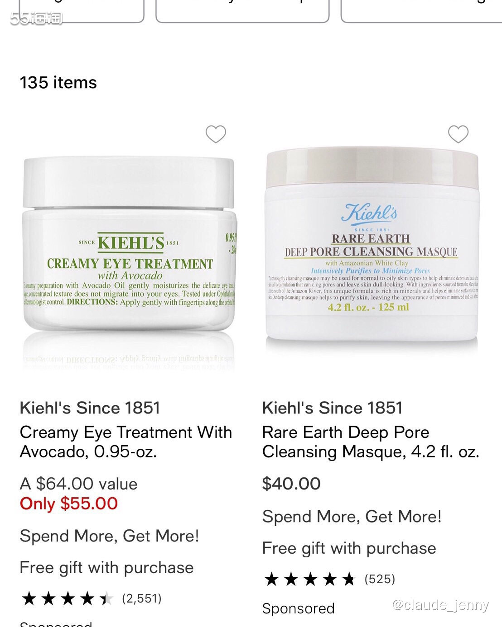
Task: Open Creamy Eye Treatment With Avocado title link
Action: tap(126, 442)
